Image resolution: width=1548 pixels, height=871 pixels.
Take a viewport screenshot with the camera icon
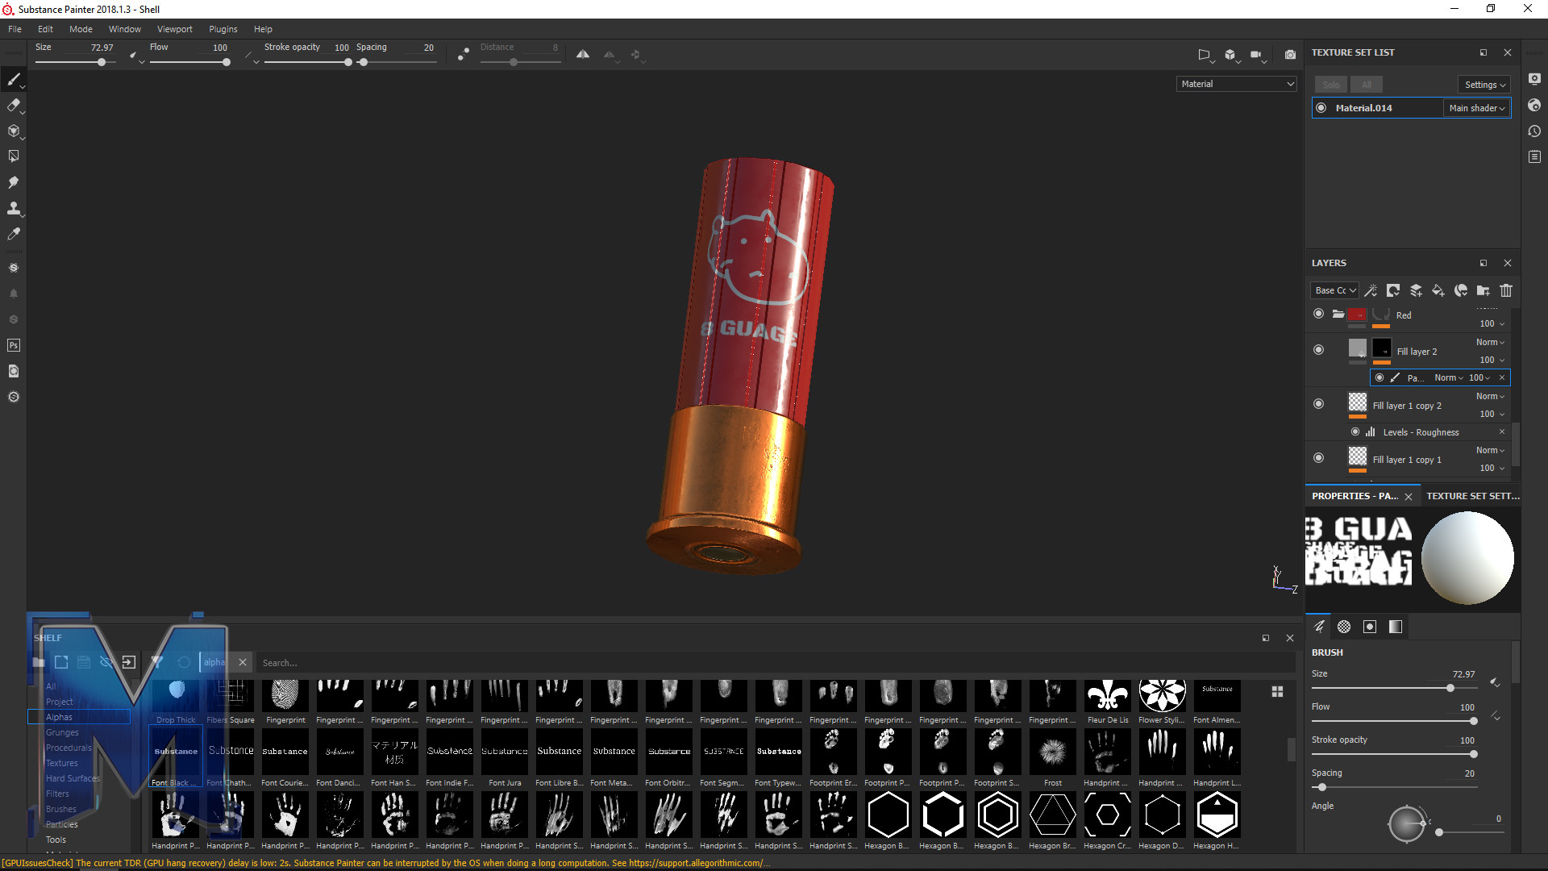point(1290,55)
